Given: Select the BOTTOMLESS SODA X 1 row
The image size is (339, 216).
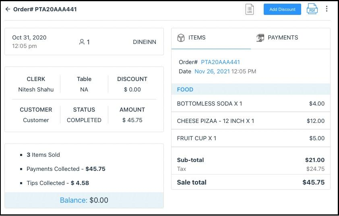Looking at the screenshot, I should pyautogui.click(x=250, y=104).
